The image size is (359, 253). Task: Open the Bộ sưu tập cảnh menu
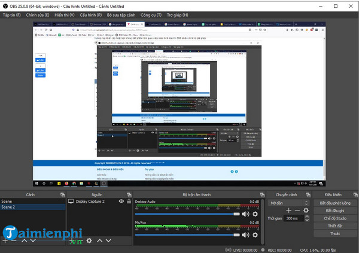click(x=121, y=15)
